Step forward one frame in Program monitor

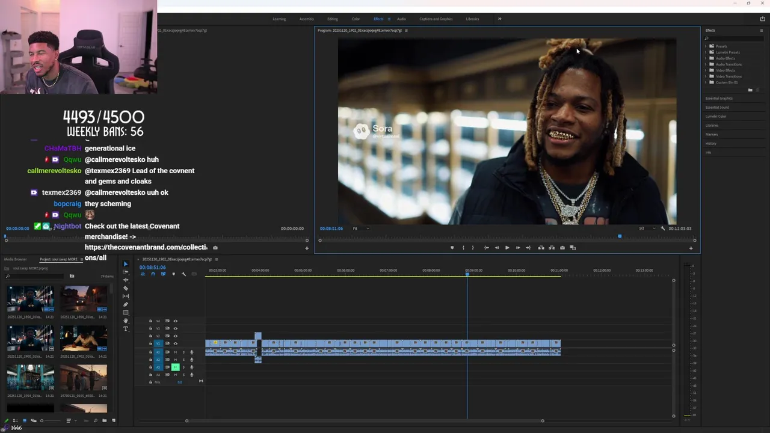[x=518, y=248]
